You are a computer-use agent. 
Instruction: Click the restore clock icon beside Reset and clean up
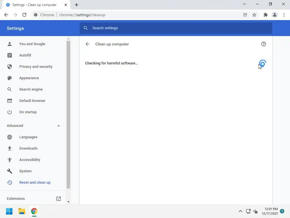[x=10, y=183]
